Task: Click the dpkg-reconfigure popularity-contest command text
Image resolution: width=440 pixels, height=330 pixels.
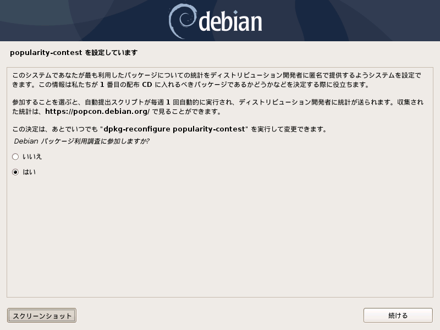Action: click(x=174, y=129)
